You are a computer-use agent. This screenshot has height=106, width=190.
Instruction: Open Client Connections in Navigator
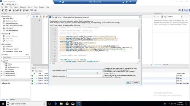pos(11,21)
